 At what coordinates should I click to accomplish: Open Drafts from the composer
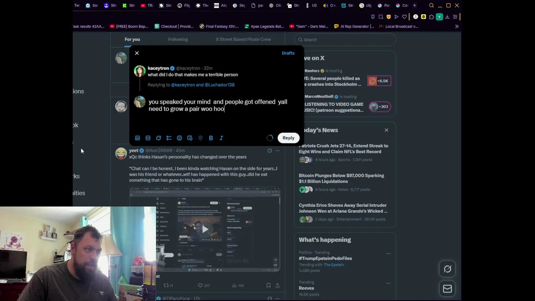pos(288,53)
